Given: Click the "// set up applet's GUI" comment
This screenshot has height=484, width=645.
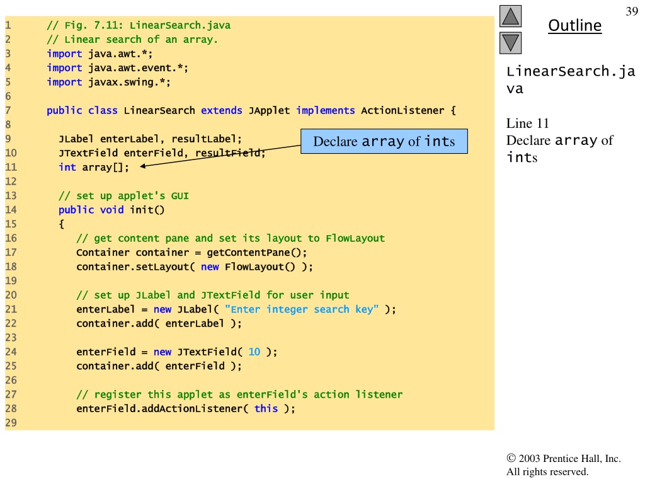Looking at the screenshot, I should coord(123,196).
